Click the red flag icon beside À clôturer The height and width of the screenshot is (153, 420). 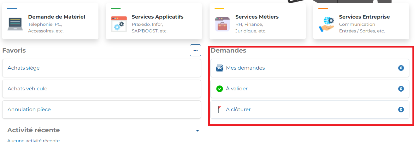pyautogui.click(x=219, y=110)
